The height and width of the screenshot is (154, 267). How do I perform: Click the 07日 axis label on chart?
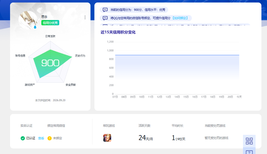click(115, 97)
